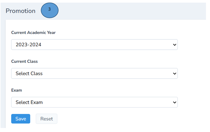This screenshot has height=132, width=210.
Task: Open the Current Academic Year dropdown
Action: [94, 45]
